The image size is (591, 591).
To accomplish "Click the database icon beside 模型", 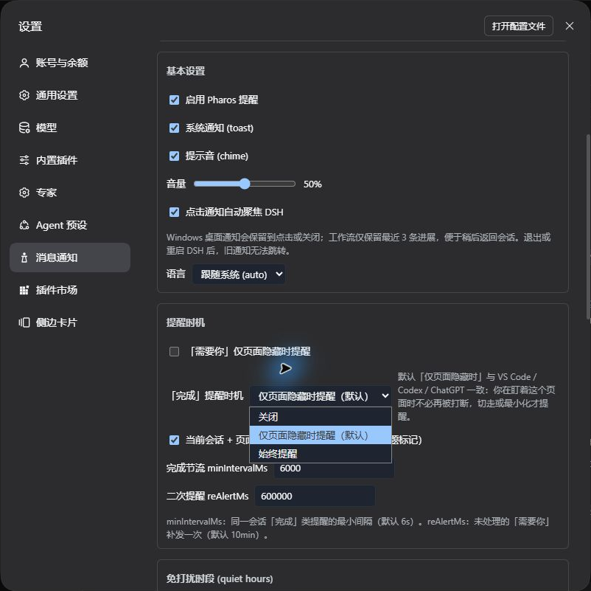I will (24, 128).
